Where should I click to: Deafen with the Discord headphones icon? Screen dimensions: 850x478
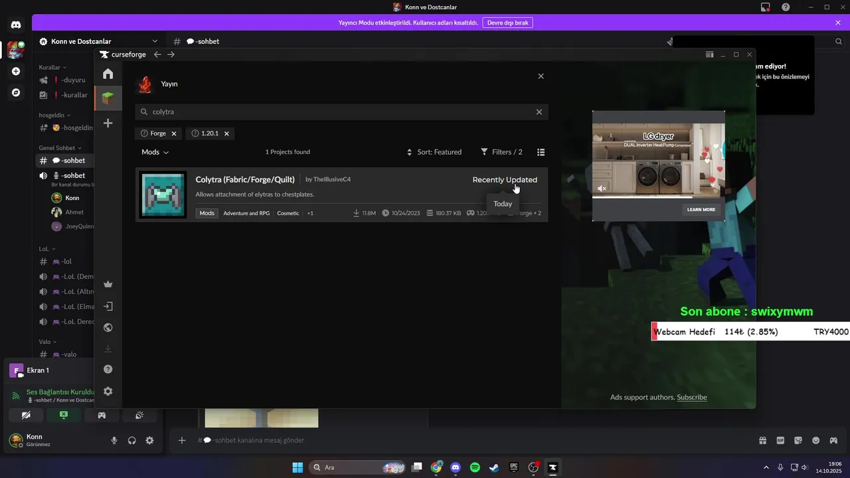tap(132, 440)
